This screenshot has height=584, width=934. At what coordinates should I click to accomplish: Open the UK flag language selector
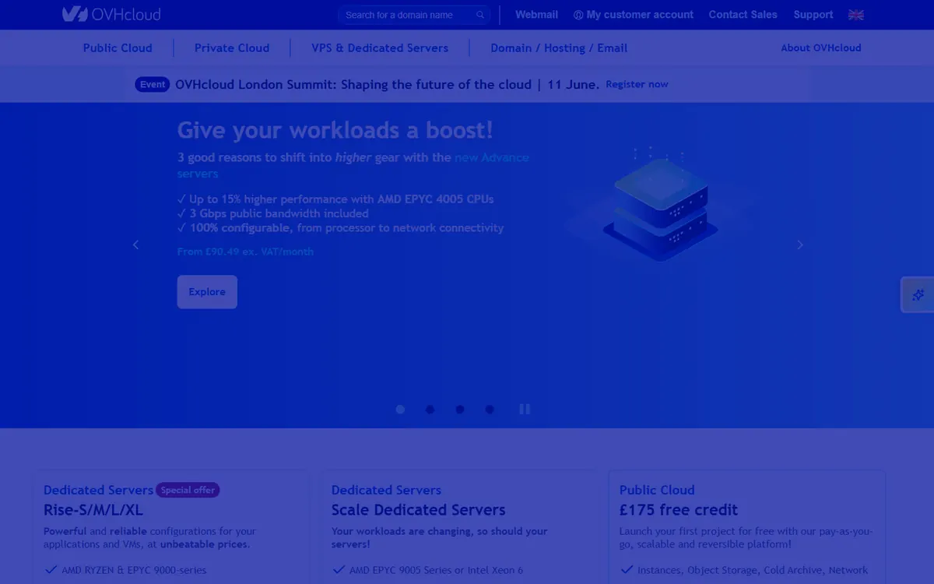(855, 15)
